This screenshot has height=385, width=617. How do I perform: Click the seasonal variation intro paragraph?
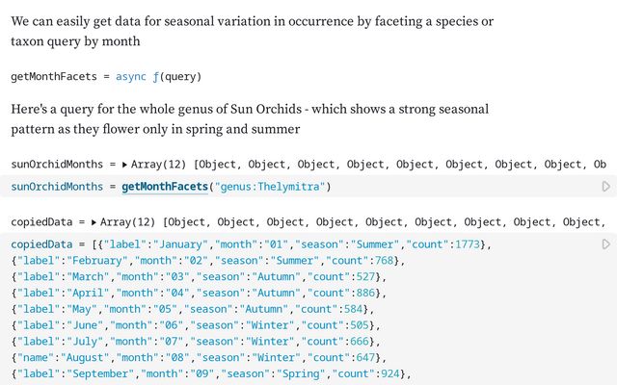pyautogui.click(x=251, y=31)
